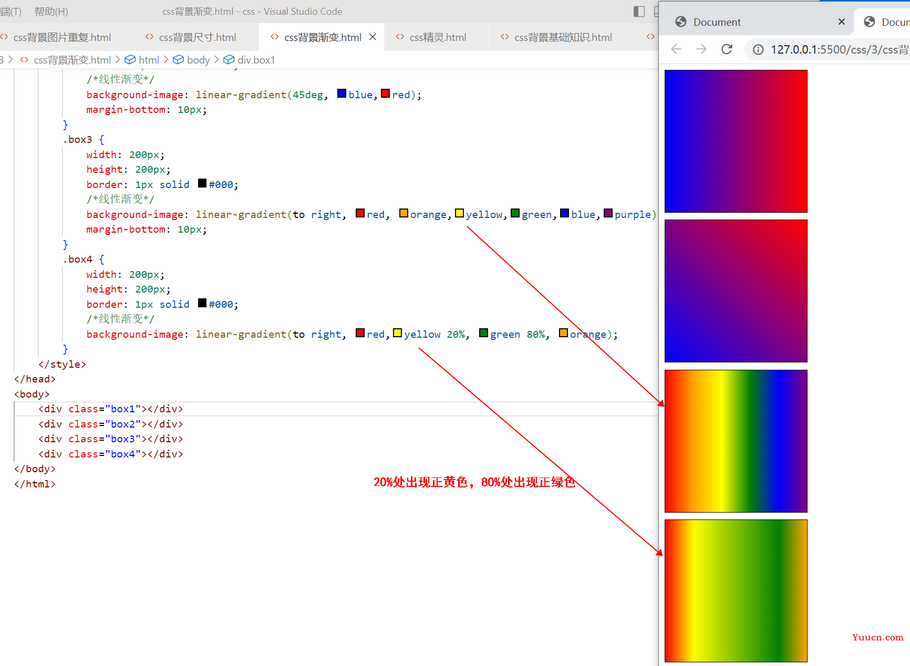The height and width of the screenshot is (666, 910).
Task: Toggle the primary sidebar layout icon
Action: pos(639,12)
